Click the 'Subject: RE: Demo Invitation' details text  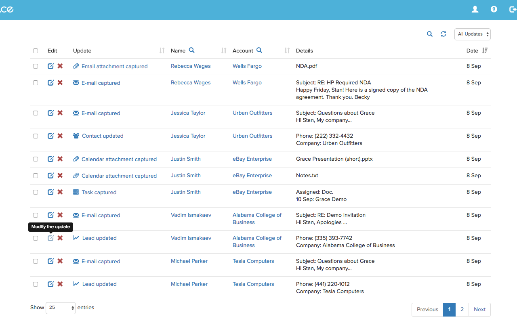tap(331, 215)
